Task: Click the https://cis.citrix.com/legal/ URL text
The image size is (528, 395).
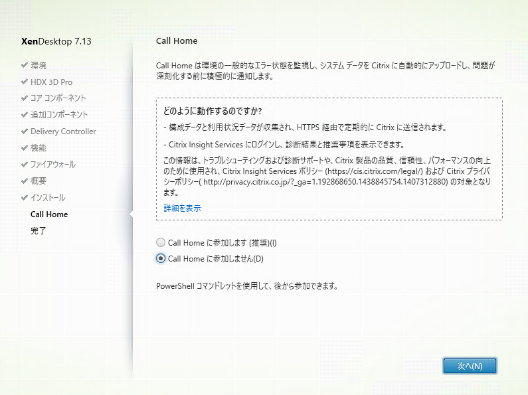Action: pos(375,171)
